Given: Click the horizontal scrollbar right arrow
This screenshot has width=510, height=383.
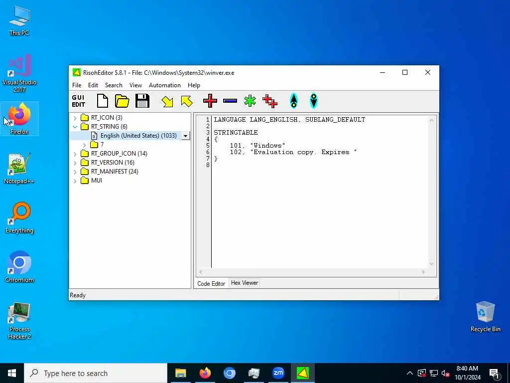Looking at the screenshot, I should (423, 272).
